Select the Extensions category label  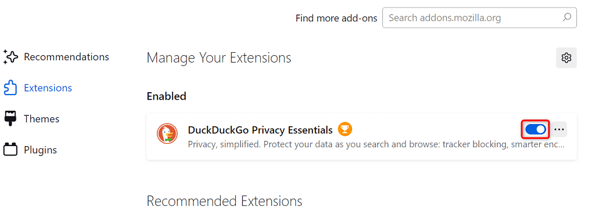[48, 88]
